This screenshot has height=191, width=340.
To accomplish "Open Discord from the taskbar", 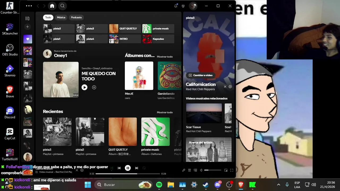I will click(x=218, y=185).
